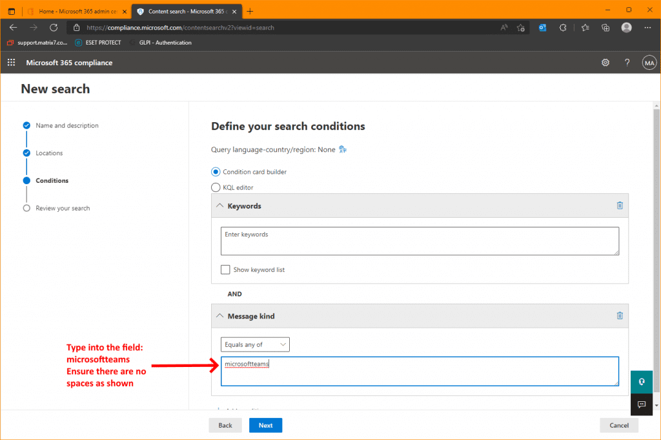Open the Microsoft 365 app launcher grid

point(12,63)
